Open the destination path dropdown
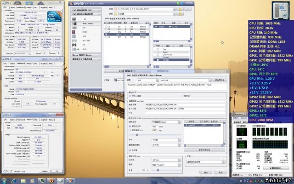The image size is (294, 184). click(174, 14)
